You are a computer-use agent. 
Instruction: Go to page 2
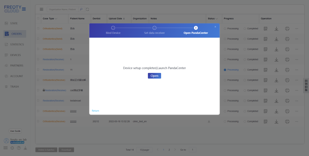(x=169, y=150)
